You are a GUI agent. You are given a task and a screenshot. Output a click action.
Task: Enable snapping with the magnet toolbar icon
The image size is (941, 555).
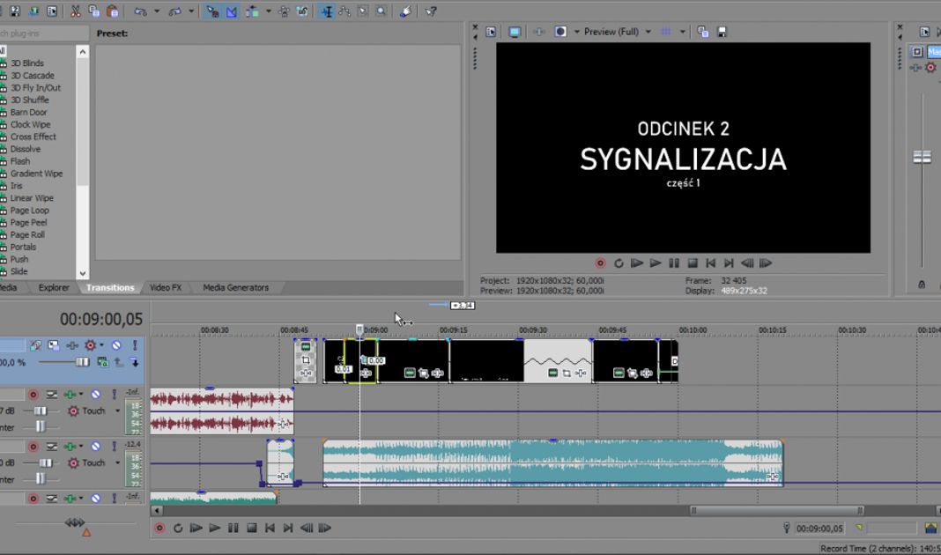(x=212, y=11)
